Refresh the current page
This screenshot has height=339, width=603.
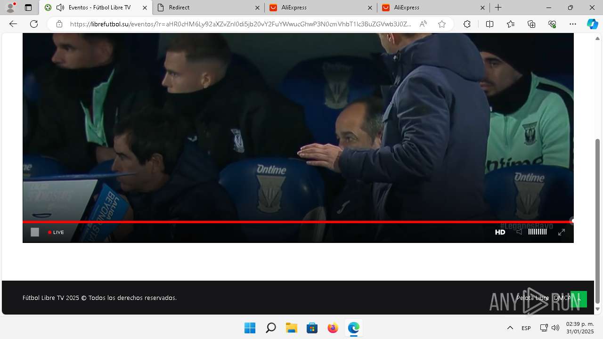[34, 24]
